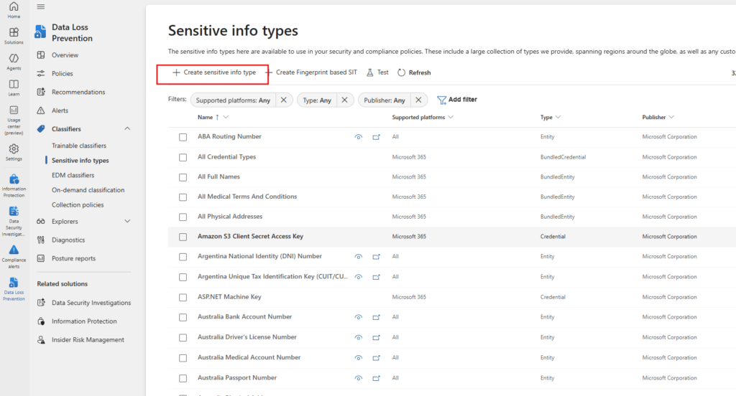The height and width of the screenshot is (396, 736).
Task: Click the eye icon for ABA Routing Number
Action: pos(358,137)
